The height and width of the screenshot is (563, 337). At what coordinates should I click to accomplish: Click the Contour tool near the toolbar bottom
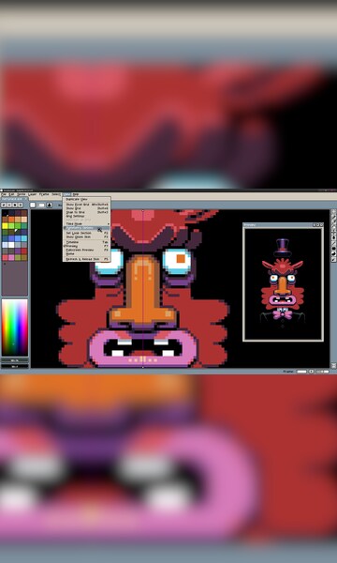coord(333,253)
